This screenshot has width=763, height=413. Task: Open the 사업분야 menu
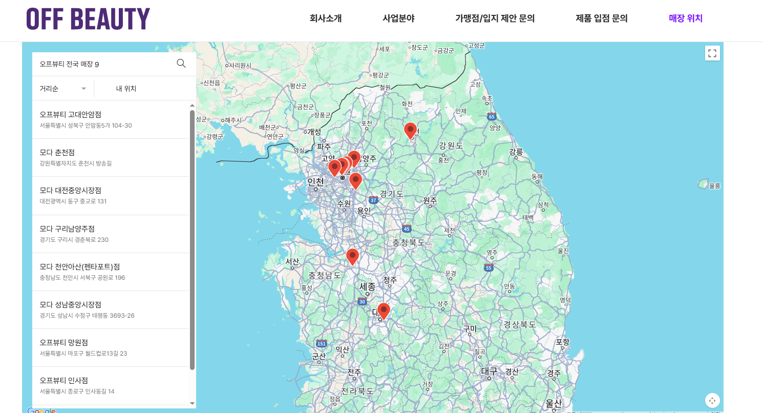pos(398,18)
